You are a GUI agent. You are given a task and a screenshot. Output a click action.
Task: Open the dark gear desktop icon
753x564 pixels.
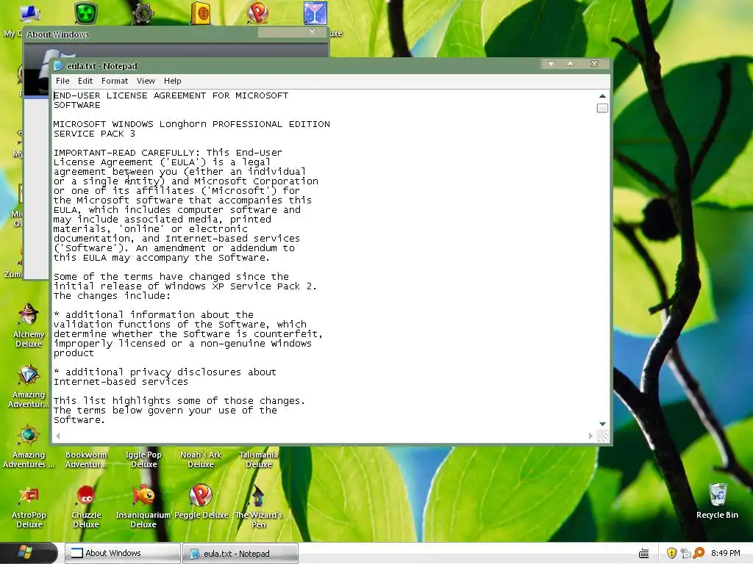click(143, 12)
